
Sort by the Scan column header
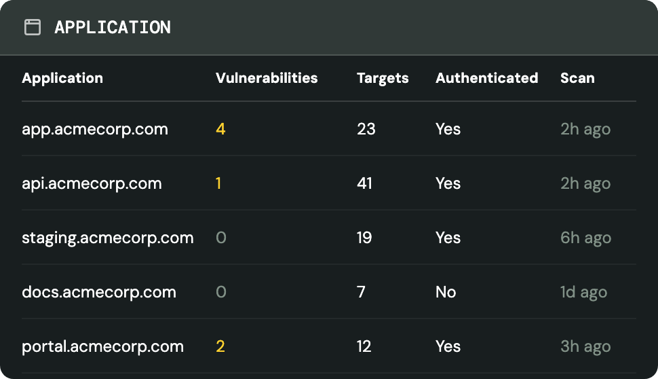[577, 77]
